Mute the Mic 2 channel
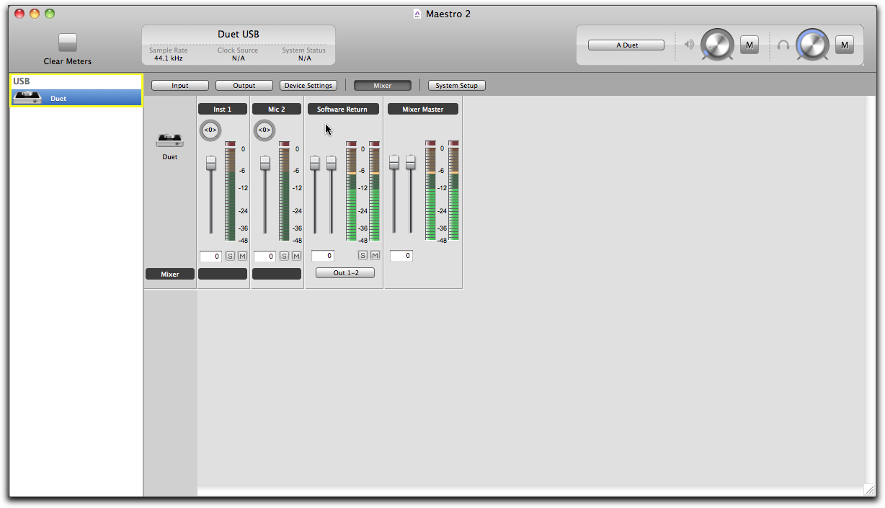The width and height of the screenshot is (885, 508). (x=296, y=256)
